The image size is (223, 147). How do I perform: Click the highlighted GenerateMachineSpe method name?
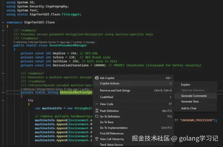[76, 92]
